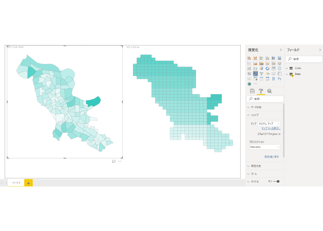Collapse the フィールド pane
323x231 pixels.
coord(320,50)
